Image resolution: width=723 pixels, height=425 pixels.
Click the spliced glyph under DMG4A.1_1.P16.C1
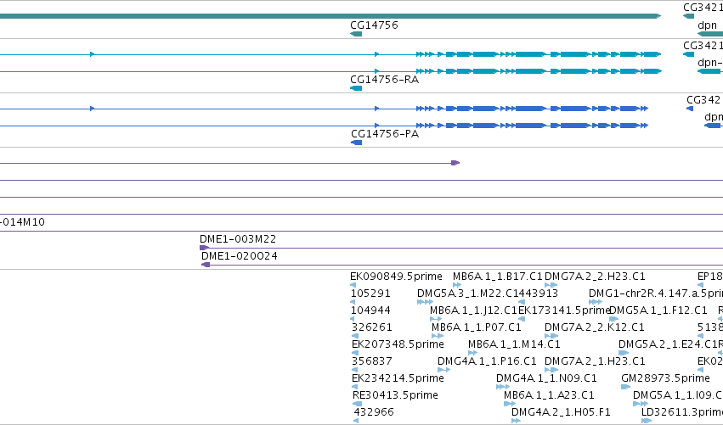(x=443, y=370)
